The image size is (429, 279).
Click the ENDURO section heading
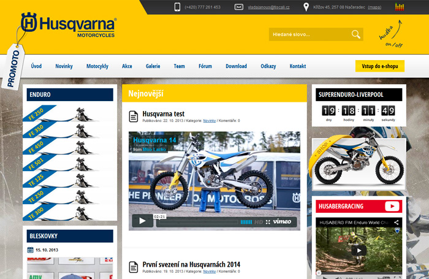pos(40,94)
